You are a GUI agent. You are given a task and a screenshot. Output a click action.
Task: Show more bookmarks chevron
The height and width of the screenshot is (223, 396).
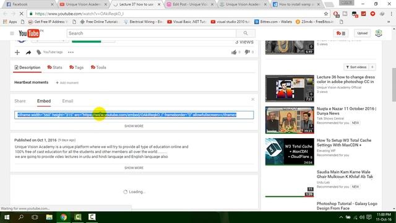(x=389, y=22)
